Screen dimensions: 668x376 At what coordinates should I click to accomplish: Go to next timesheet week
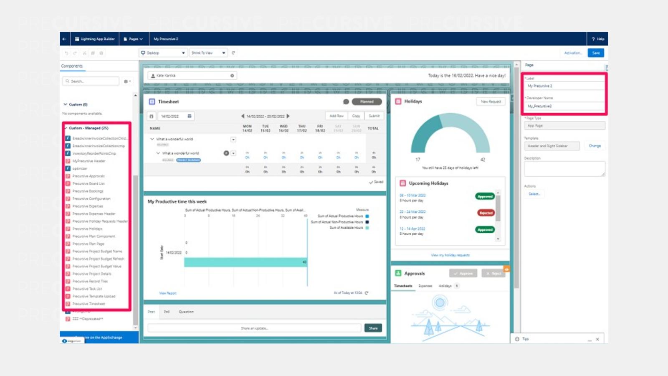(x=288, y=116)
